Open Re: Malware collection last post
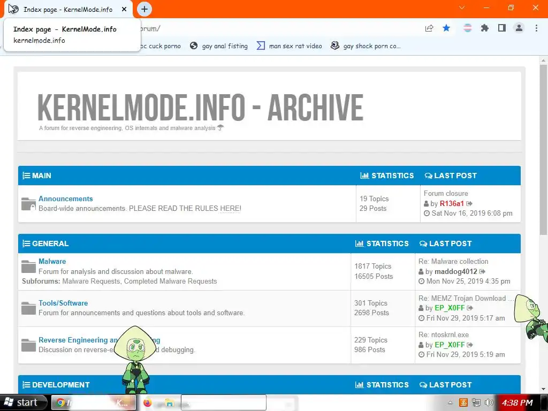 [x=453, y=261]
